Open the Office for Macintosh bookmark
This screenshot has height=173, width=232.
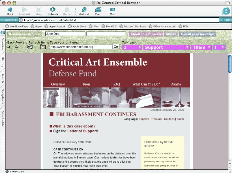[x=162, y=26]
